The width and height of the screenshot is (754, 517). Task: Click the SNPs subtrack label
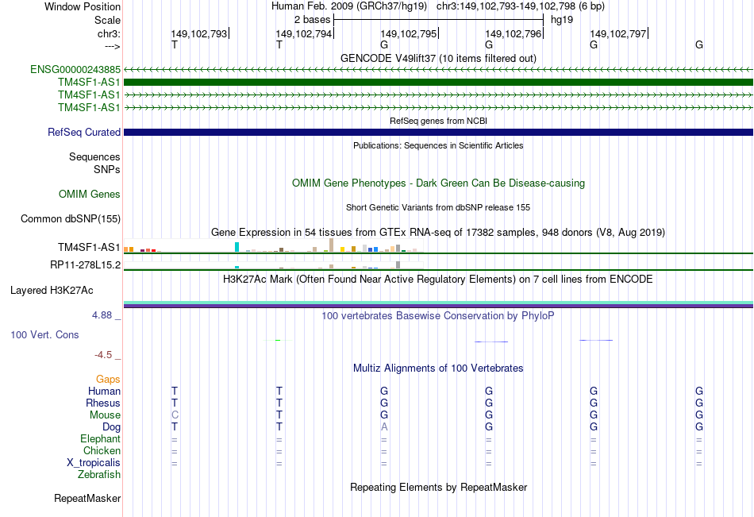pyautogui.click(x=107, y=169)
